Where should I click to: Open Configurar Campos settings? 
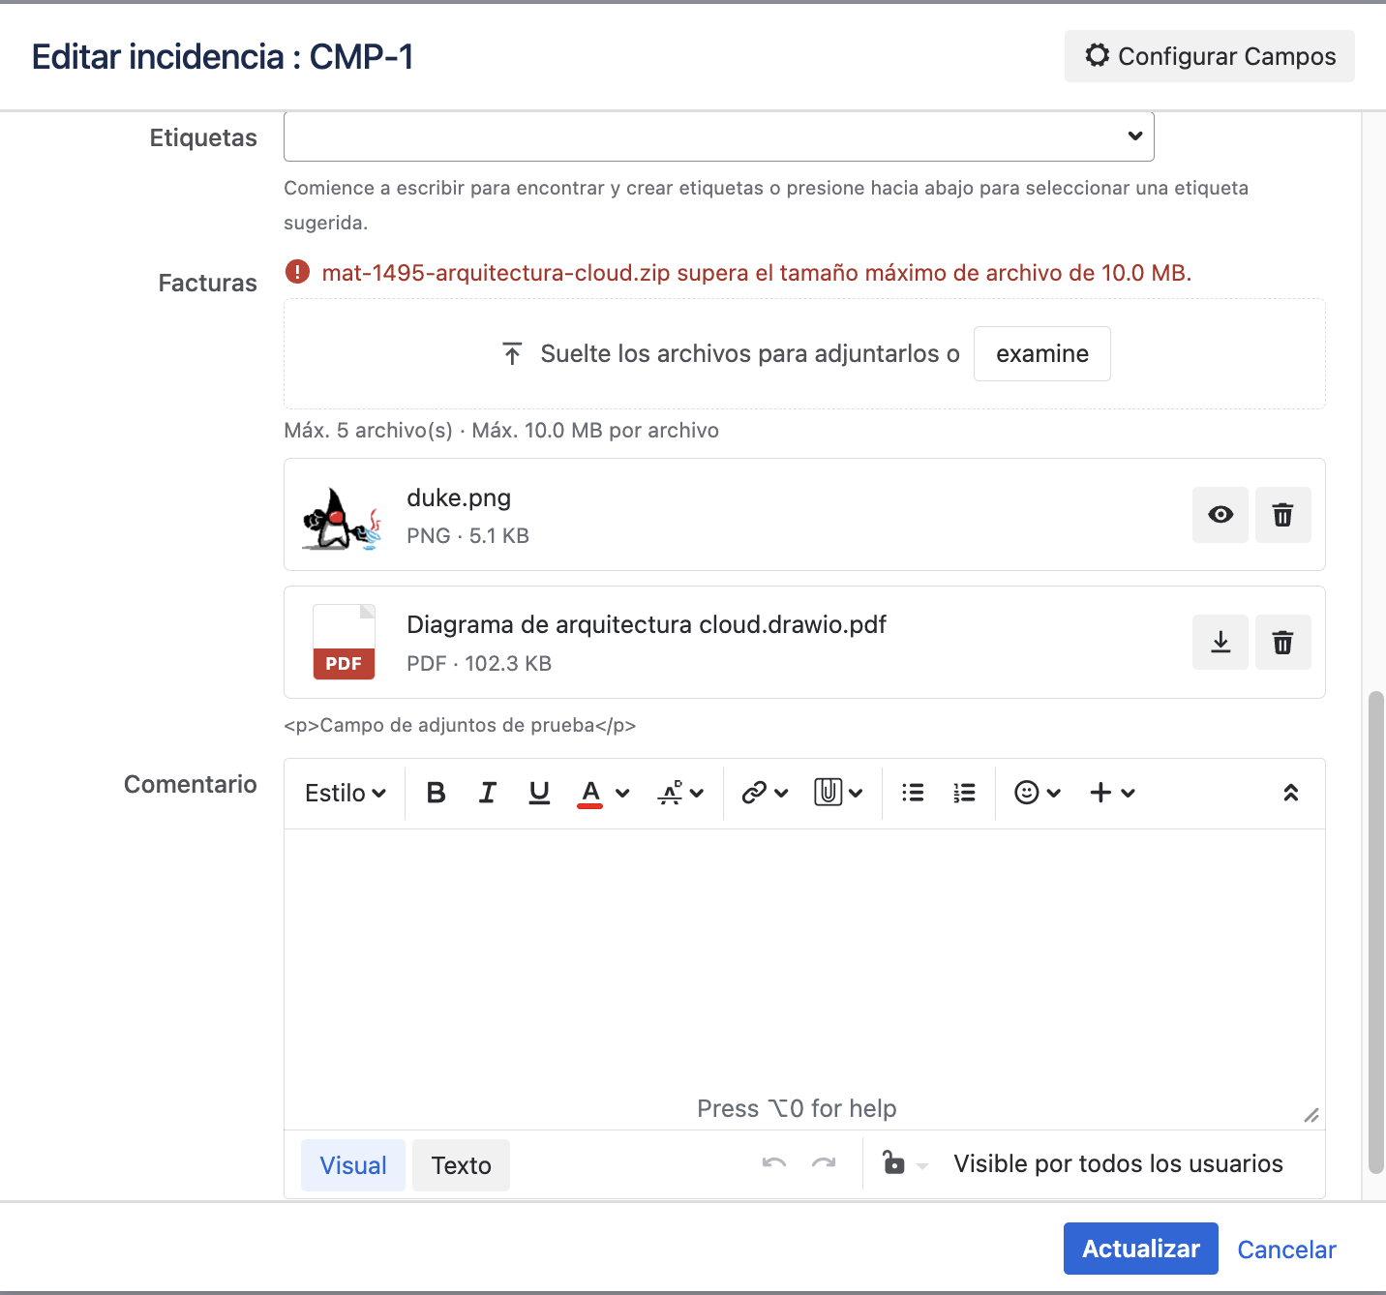pyautogui.click(x=1210, y=56)
